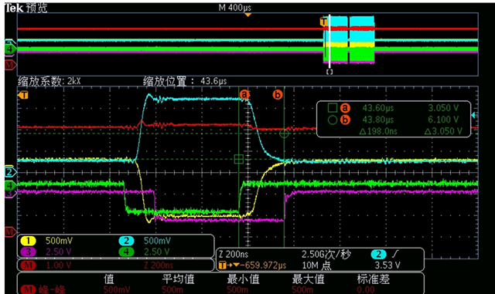The width and height of the screenshot is (495, 294).
Task: Select the 6.100 V cursor b voltage reading
Action: (443, 120)
